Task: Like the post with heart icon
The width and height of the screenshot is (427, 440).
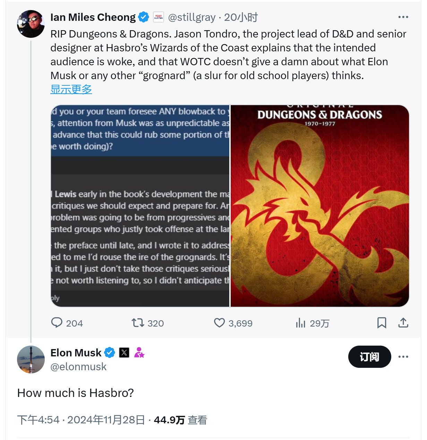Action: [x=219, y=323]
